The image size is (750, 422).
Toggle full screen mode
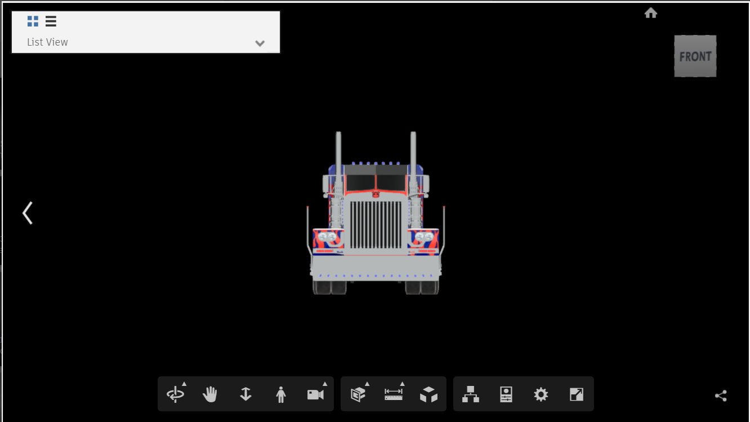[x=577, y=394]
